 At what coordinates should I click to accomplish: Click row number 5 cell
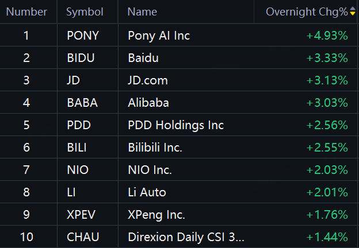(x=26, y=125)
